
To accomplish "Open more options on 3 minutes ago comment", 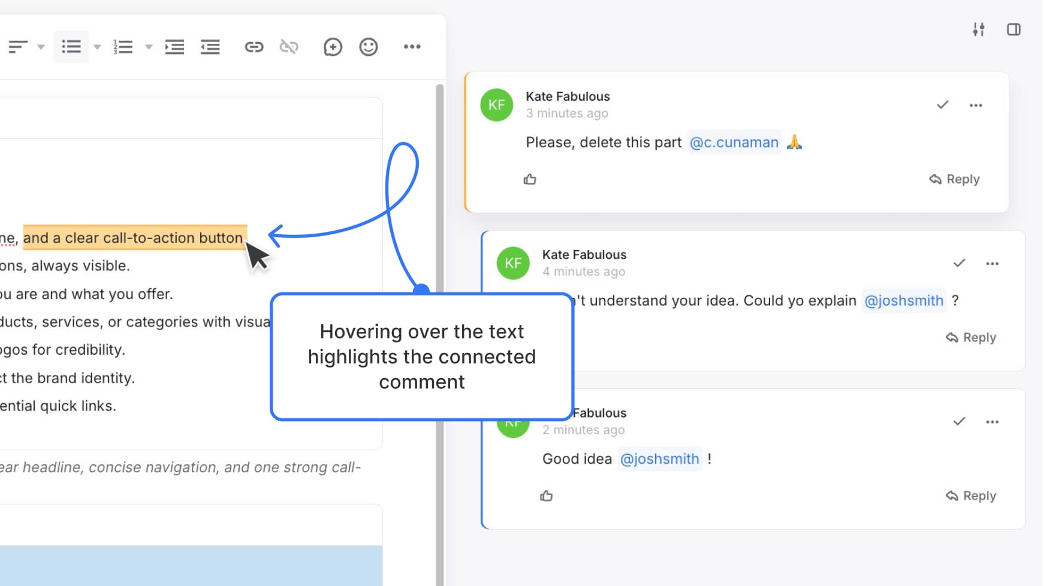I will 976,105.
